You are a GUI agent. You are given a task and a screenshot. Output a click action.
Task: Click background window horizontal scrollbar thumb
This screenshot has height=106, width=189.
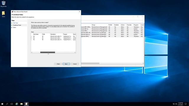(x=90, y=63)
